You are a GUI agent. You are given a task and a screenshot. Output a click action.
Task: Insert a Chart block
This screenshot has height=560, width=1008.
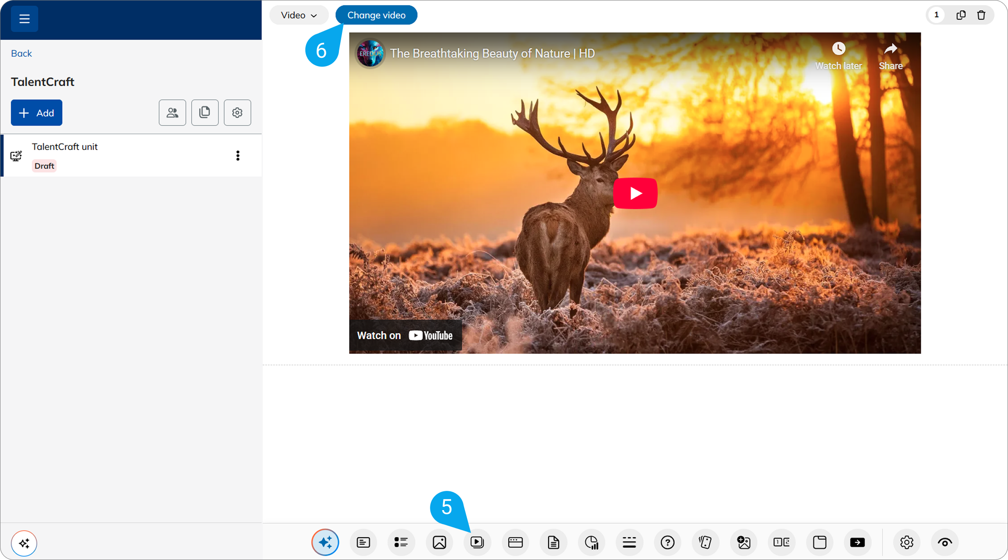coord(592,542)
